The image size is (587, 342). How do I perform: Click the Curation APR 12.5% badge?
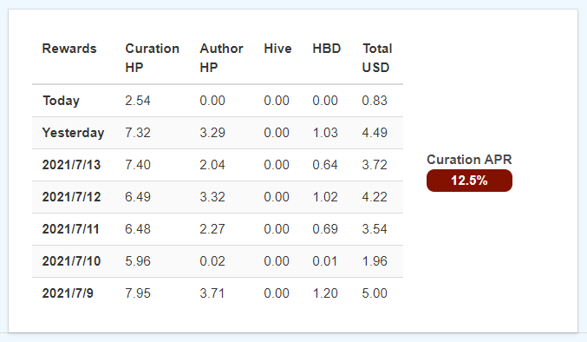[x=469, y=181]
